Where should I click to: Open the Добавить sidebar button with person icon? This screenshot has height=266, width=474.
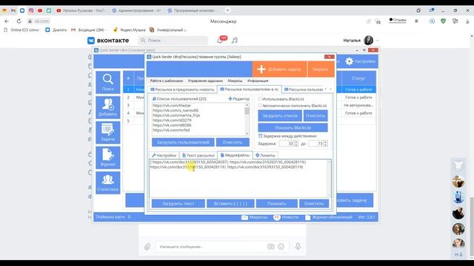point(108,107)
